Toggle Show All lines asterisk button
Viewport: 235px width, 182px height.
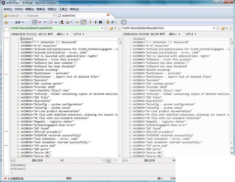pyautogui.click(x=35, y=22)
